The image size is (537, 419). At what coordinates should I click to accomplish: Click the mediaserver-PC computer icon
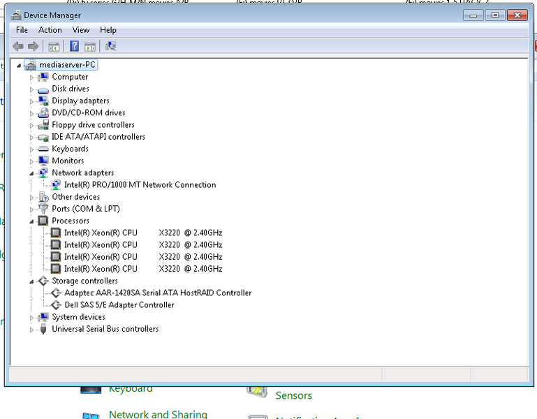(x=31, y=65)
